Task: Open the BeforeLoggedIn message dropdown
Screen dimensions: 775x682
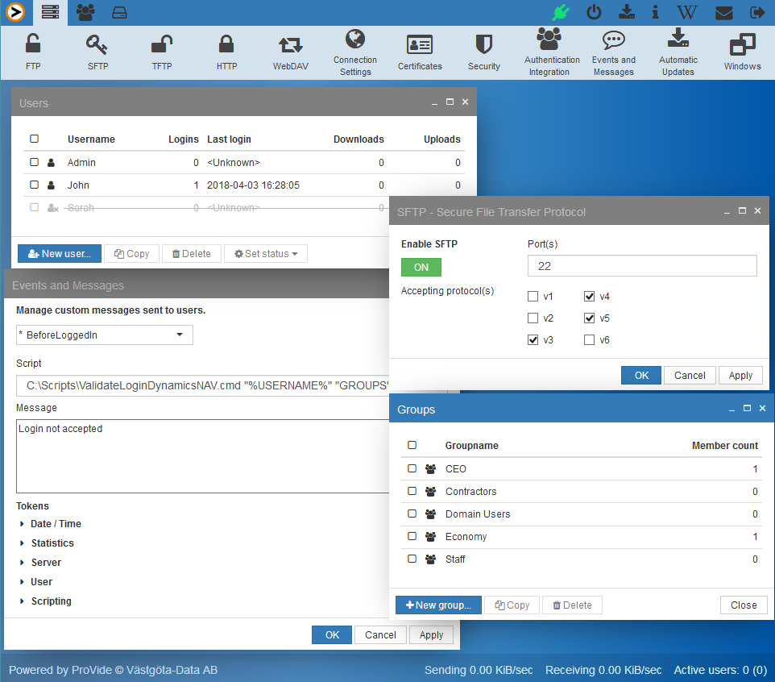Action: (x=104, y=335)
